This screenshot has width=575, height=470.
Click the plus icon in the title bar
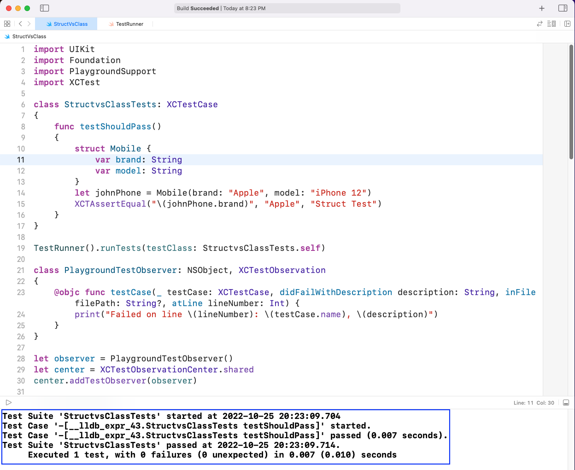tap(542, 8)
